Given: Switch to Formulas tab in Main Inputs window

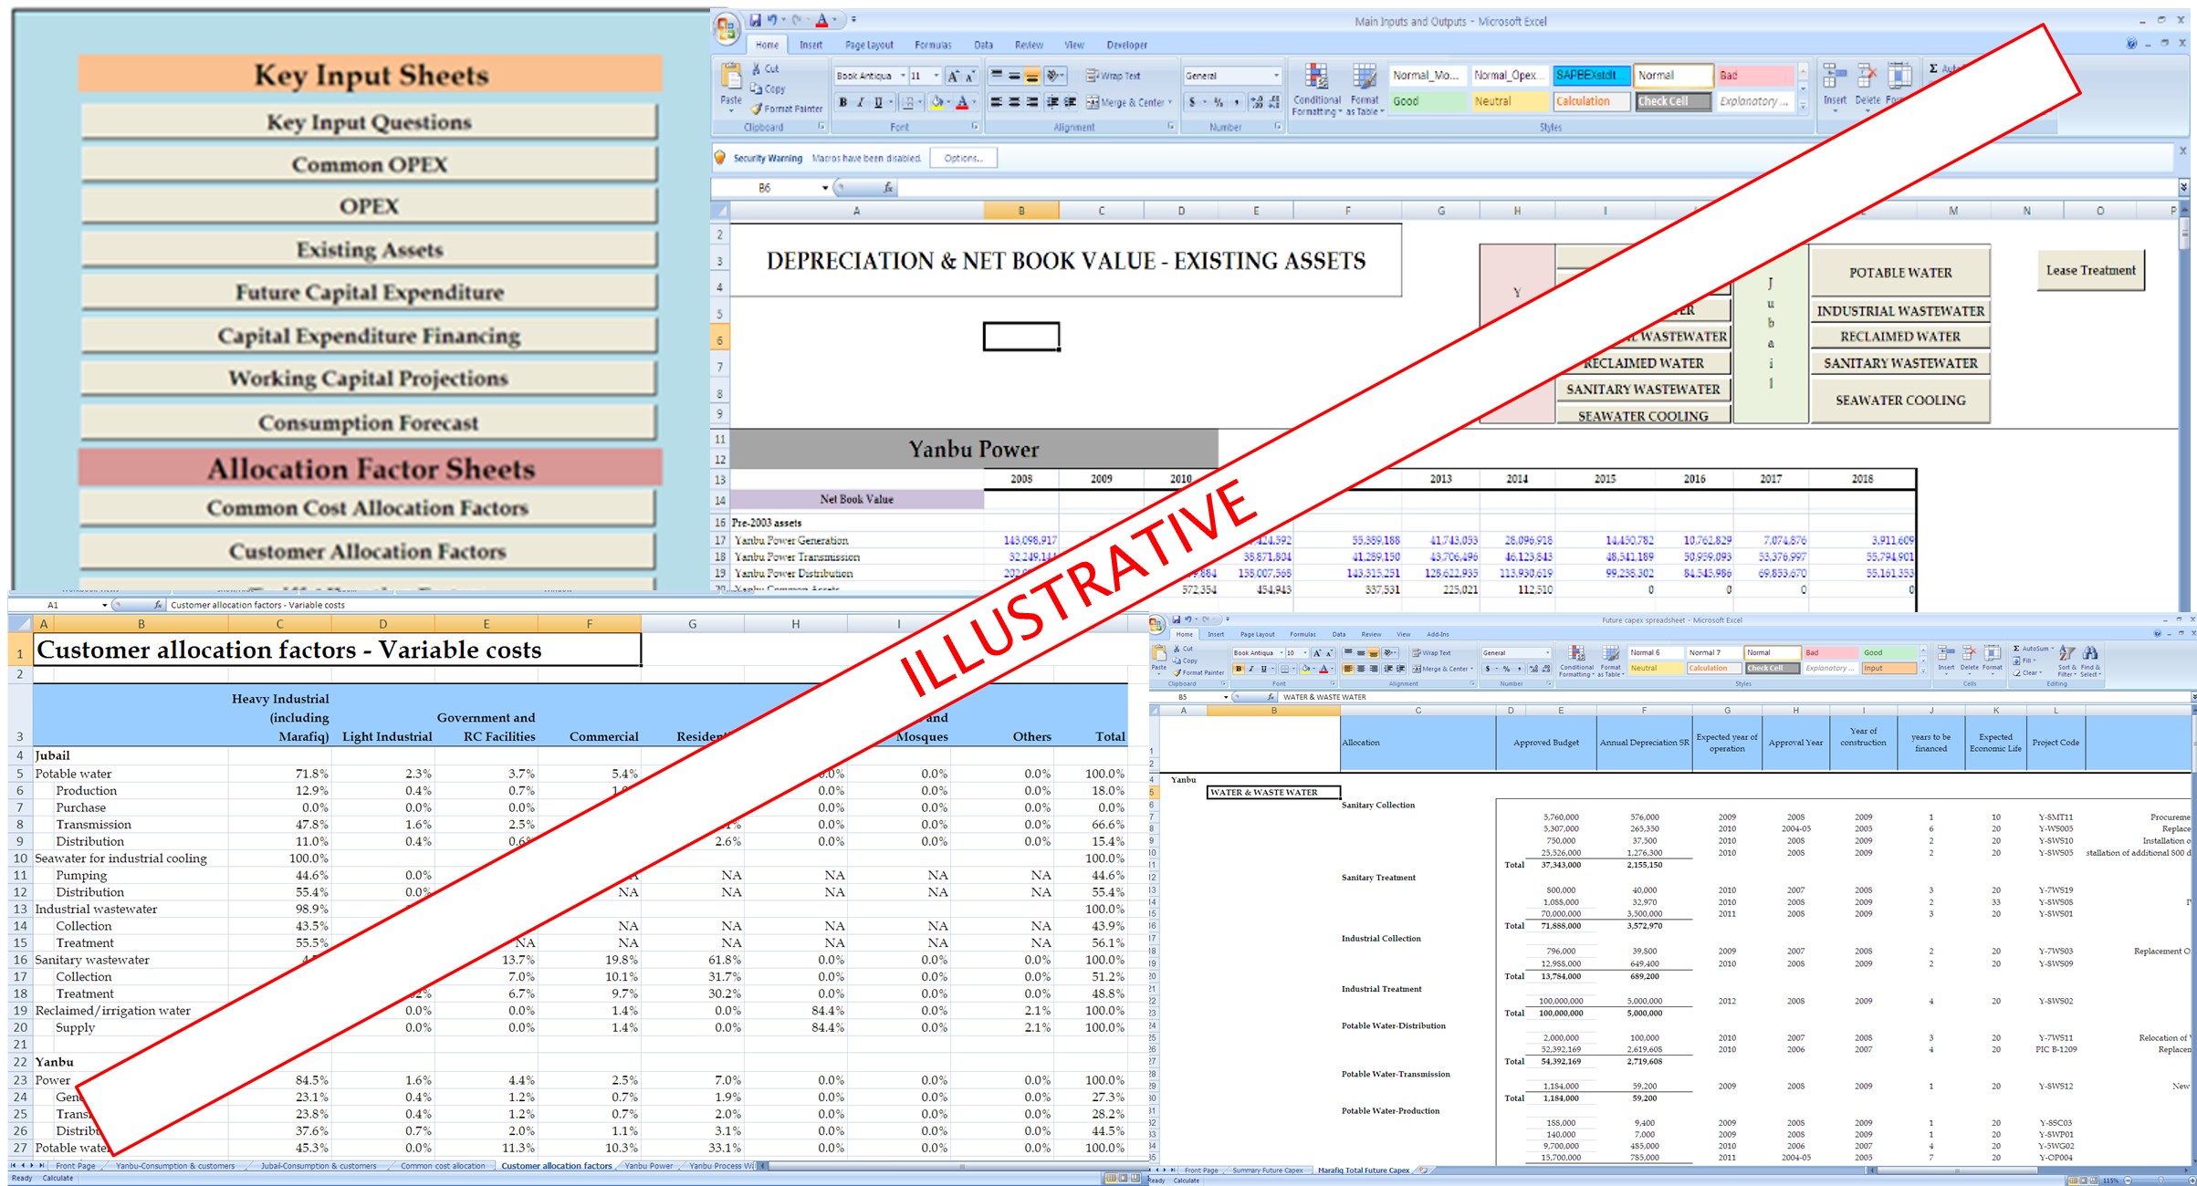Looking at the screenshot, I should 933,45.
